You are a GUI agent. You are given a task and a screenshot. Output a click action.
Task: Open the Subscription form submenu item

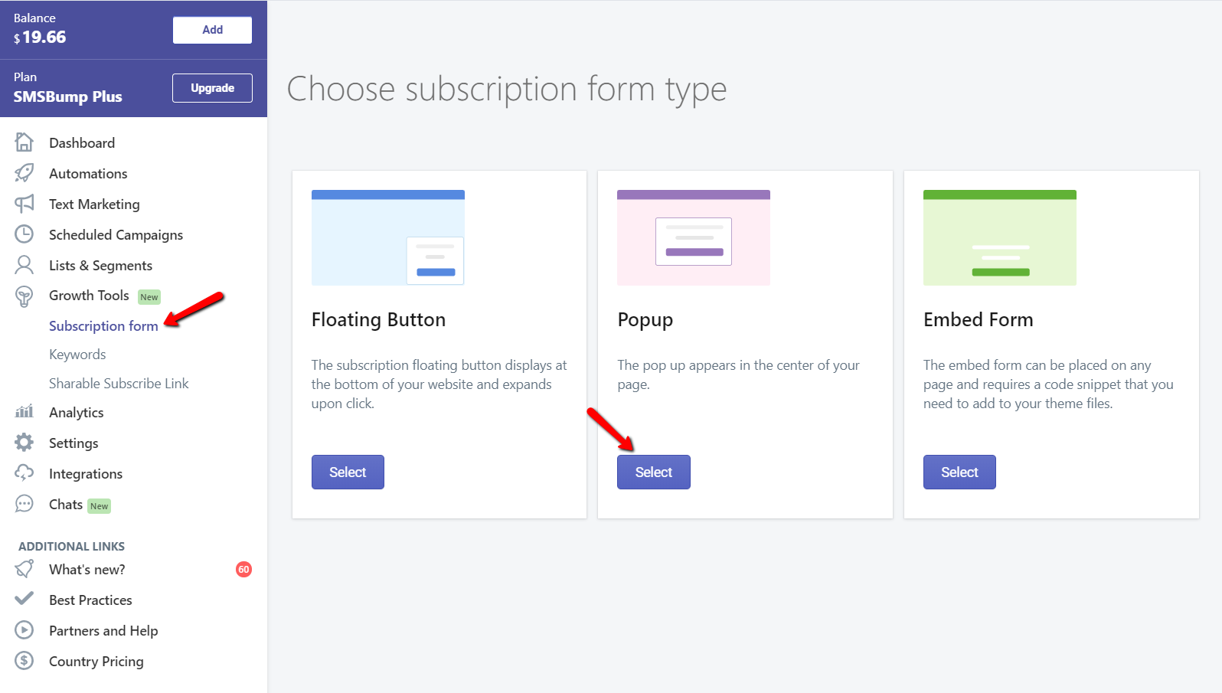[x=103, y=325]
